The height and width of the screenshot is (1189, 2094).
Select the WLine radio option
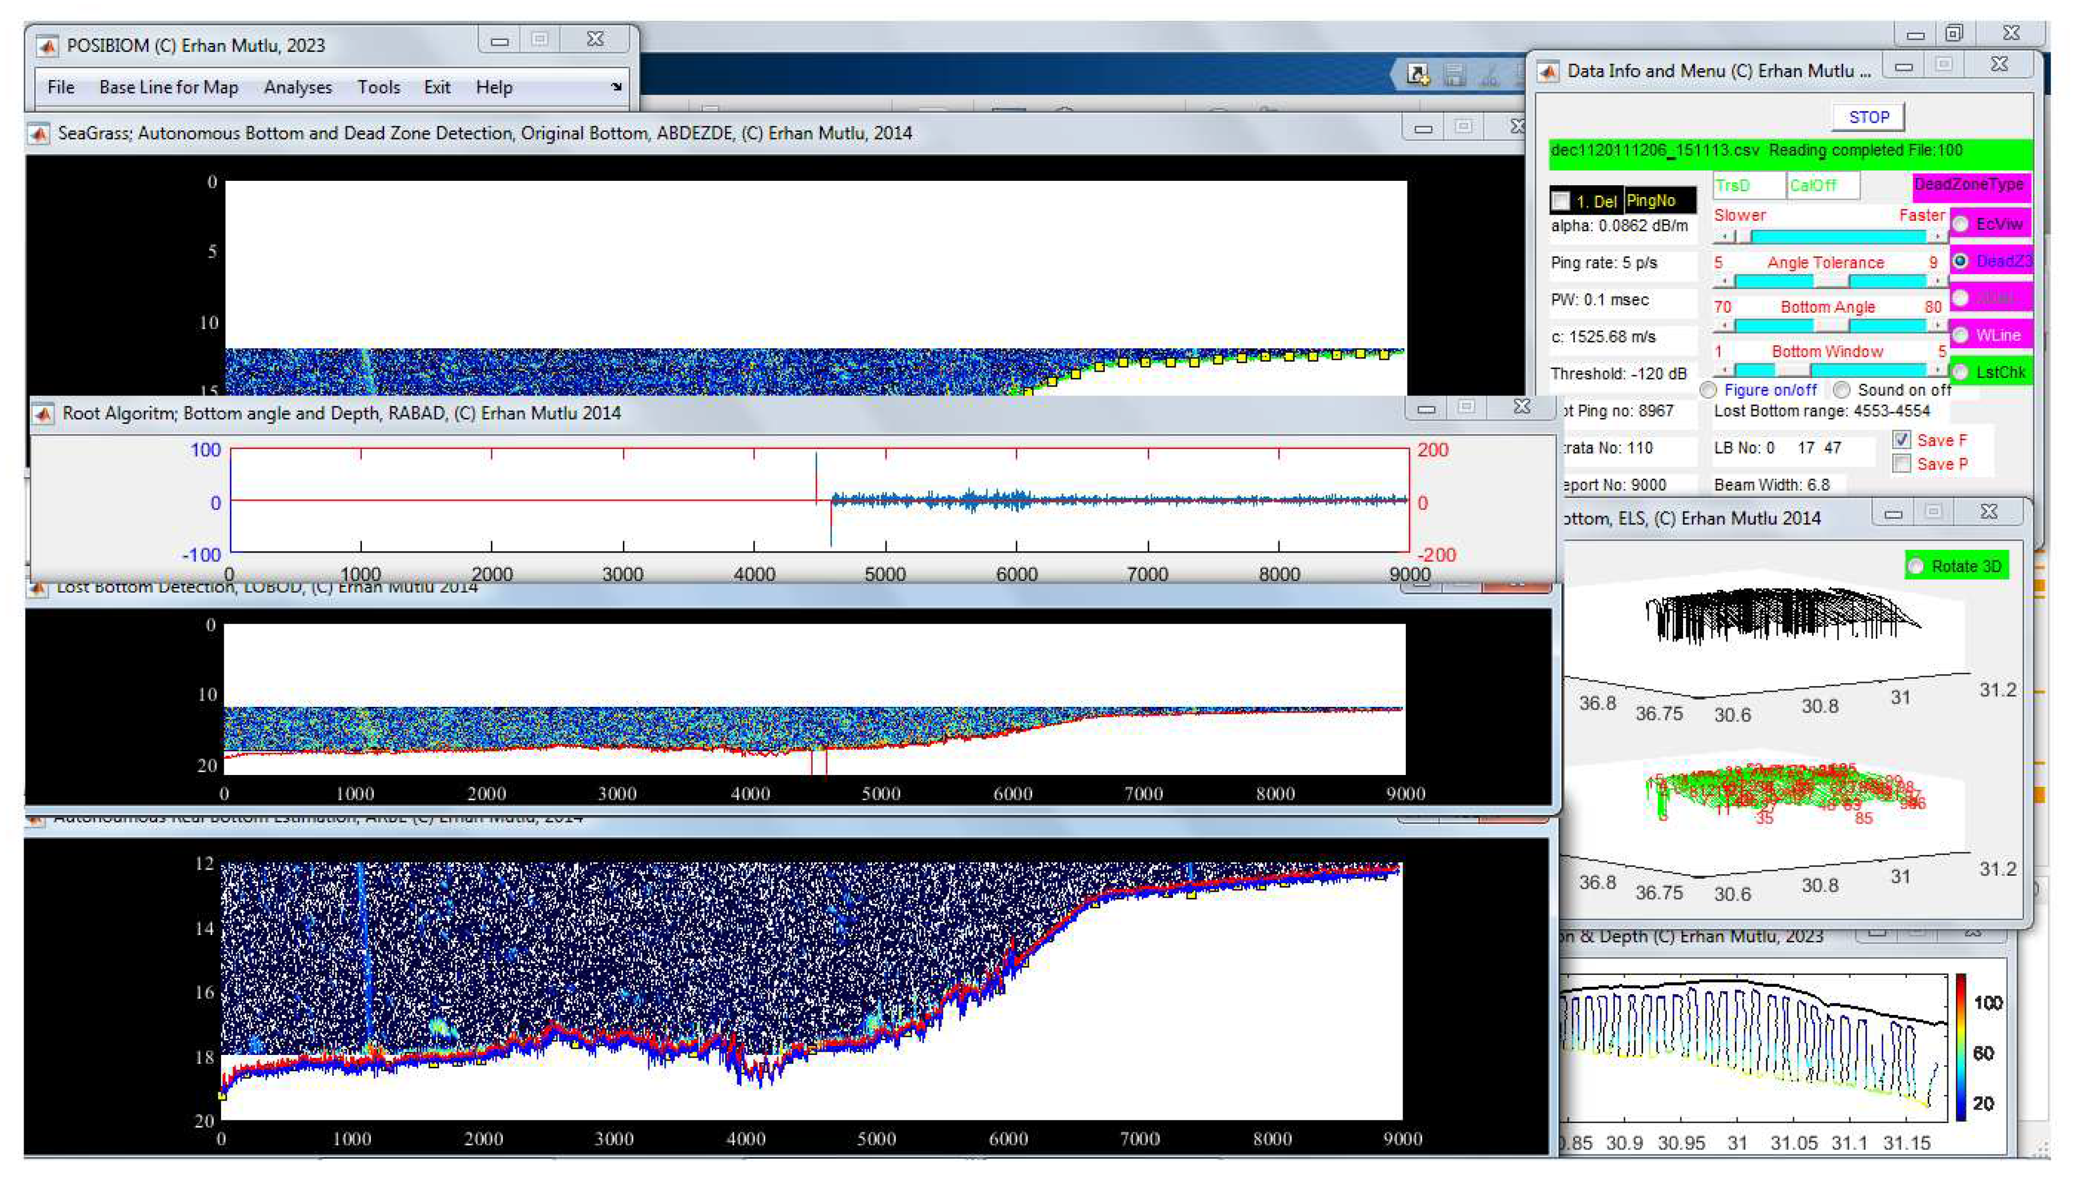coord(1961,335)
